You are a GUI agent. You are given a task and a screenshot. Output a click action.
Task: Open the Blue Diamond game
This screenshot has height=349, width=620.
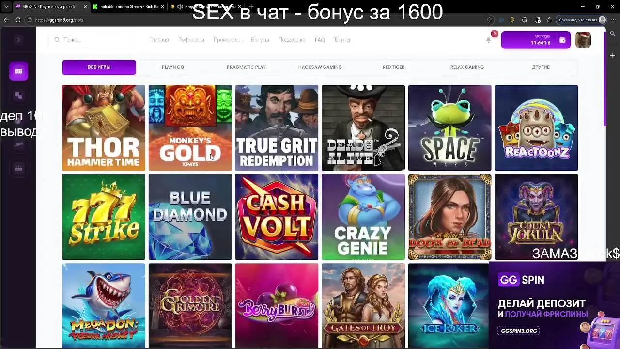tap(190, 217)
